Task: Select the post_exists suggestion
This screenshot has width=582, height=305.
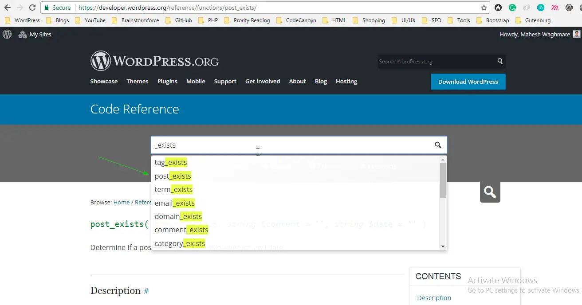Action: 295,176
